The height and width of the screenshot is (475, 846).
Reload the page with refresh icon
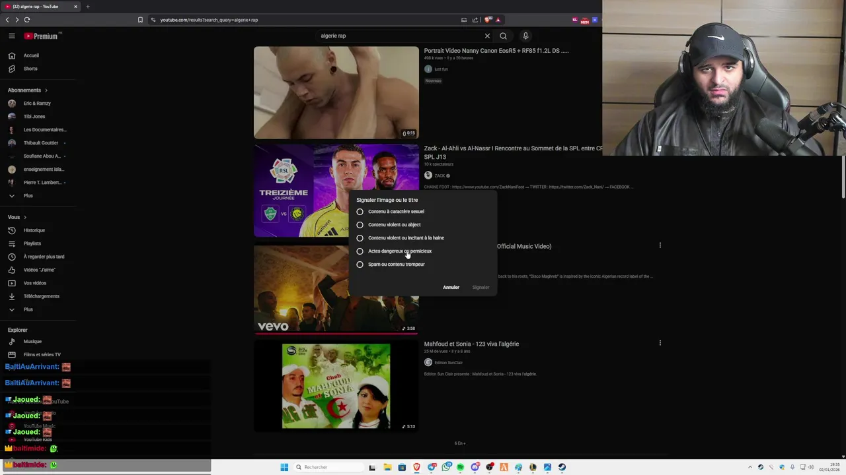point(27,20)
